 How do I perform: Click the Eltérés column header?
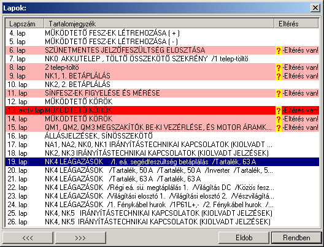[x=296, y=23]
